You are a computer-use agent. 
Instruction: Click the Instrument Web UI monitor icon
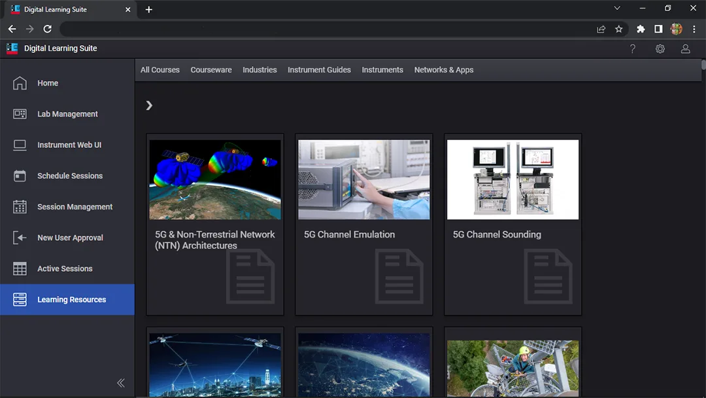click(x=20, y=145)
